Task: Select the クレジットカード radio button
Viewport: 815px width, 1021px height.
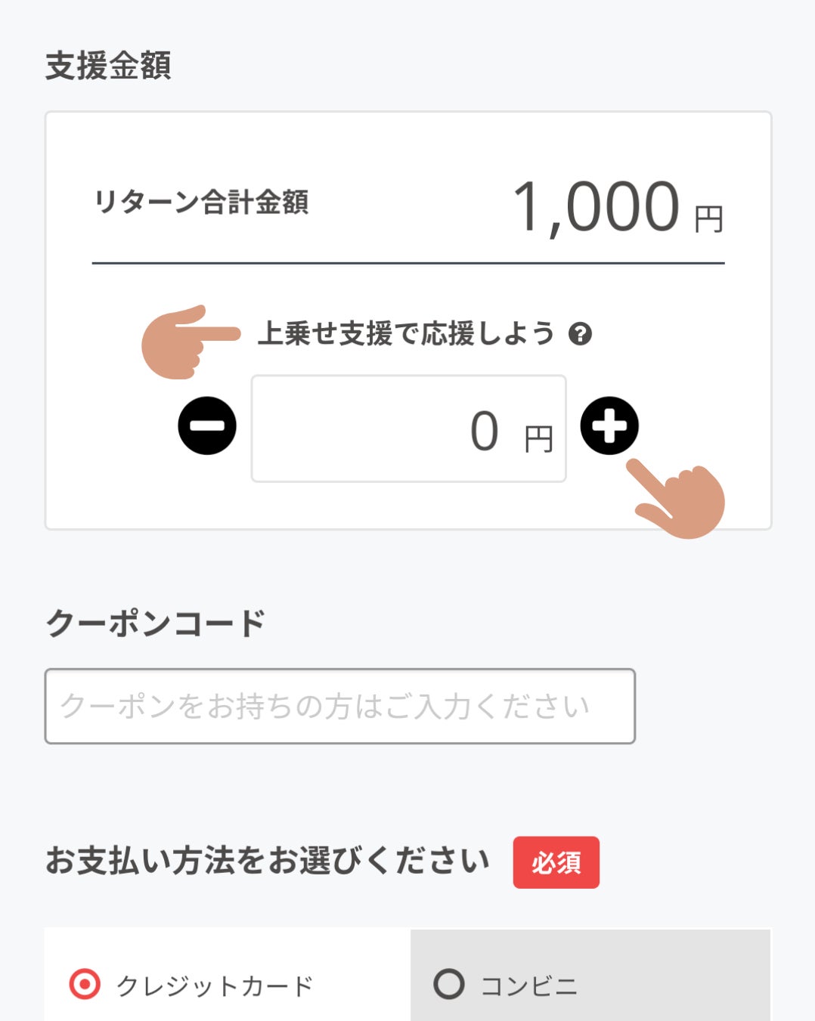Action: [85, 985]
